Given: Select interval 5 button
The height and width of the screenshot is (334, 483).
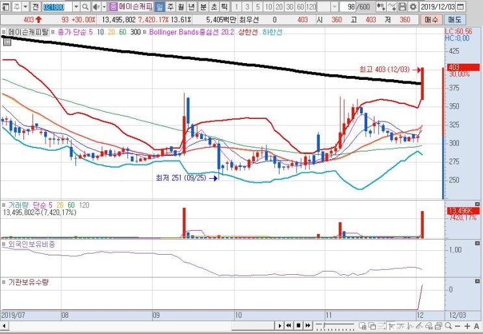Looking at the screenshot, I should pyautogui.click(x=257, y=6).
